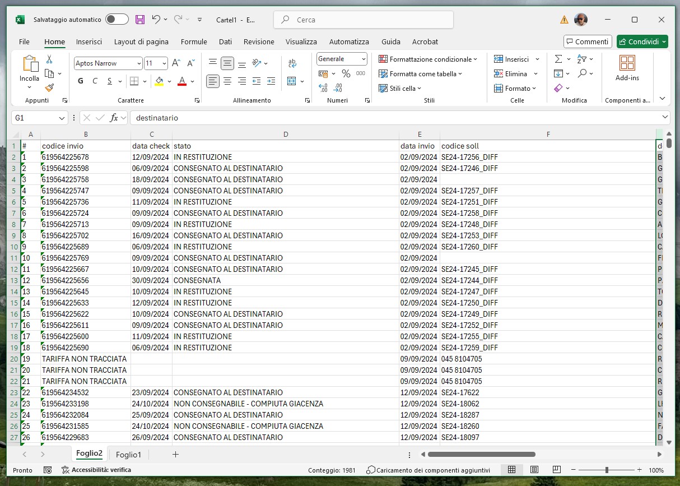Apply percent style to the selection
The height and width of the screenshot is (486, 680).
click(x=346, y=73)
